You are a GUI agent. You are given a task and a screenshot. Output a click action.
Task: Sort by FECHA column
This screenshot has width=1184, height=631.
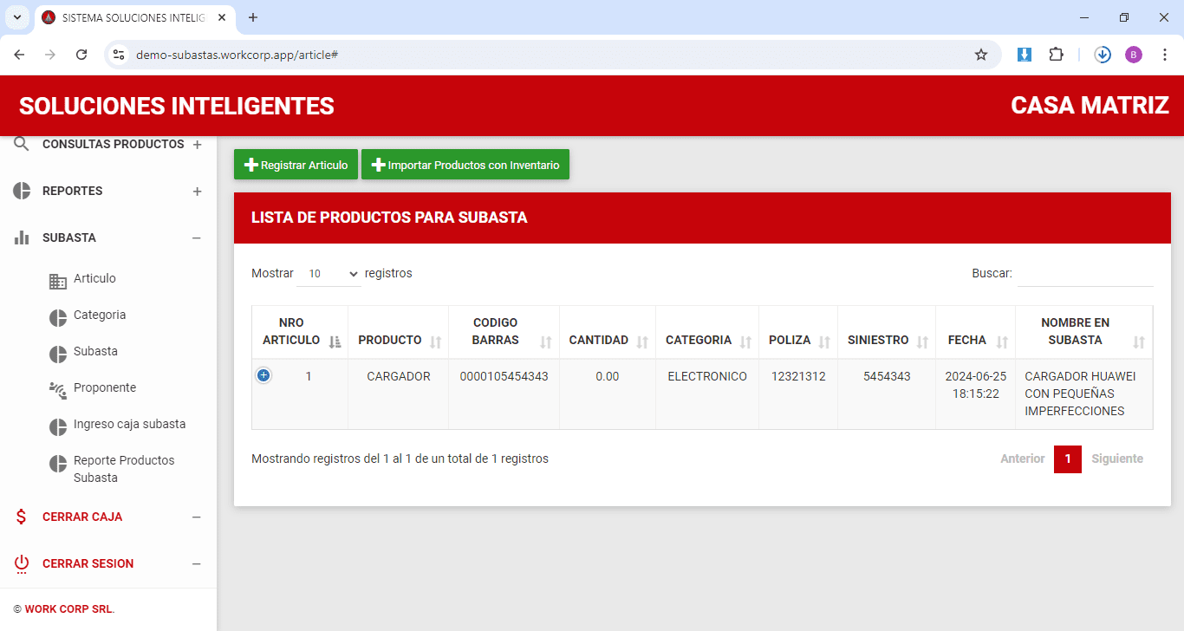point(975,332)
